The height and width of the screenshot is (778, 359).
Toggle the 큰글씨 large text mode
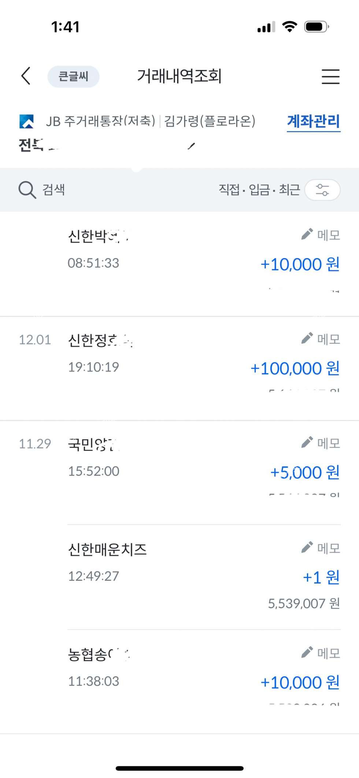click(x=73, y=77)
